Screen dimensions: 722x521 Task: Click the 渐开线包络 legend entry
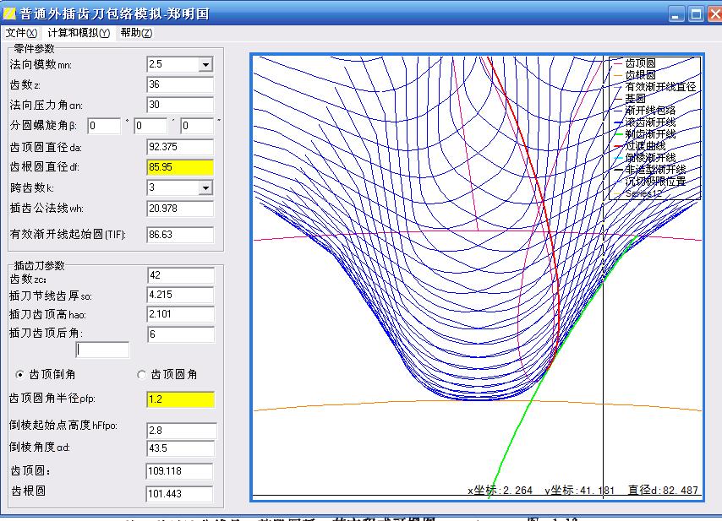point(645,111)
